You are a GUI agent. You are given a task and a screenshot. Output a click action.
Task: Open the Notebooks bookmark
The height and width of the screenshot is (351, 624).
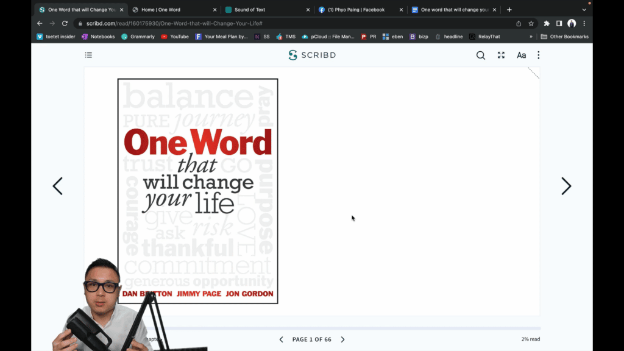[98, 37]
